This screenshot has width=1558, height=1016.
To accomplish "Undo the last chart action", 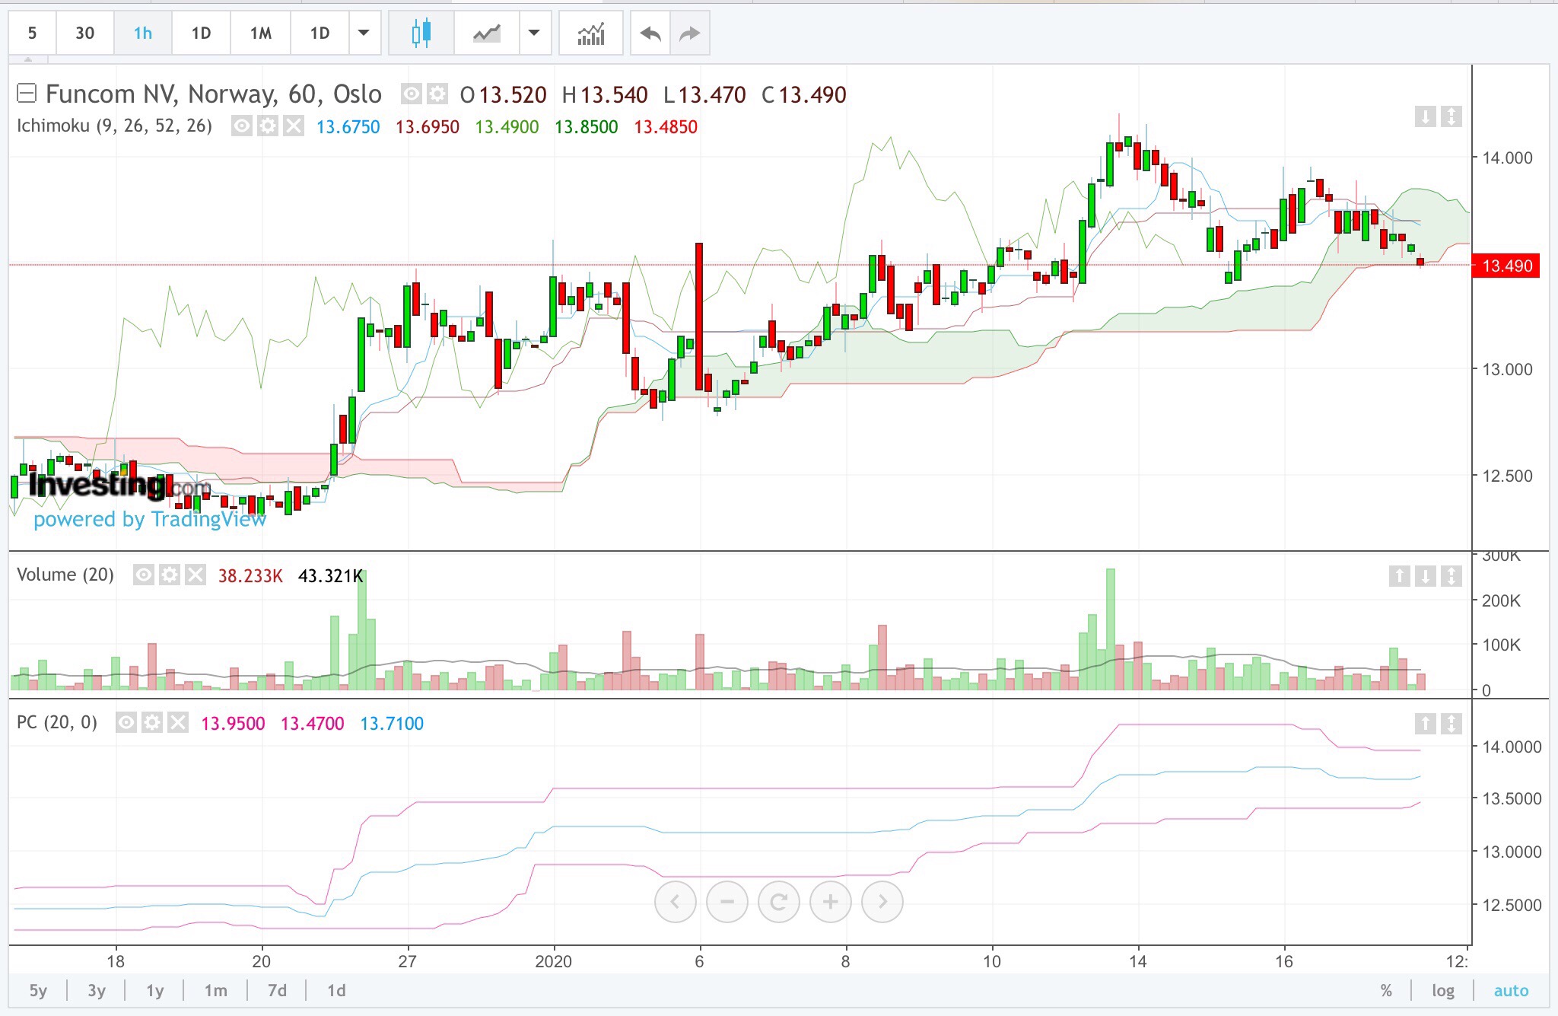I will [650, 33].
